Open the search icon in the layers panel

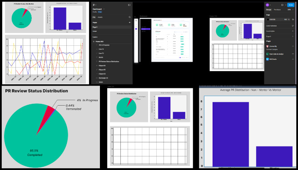tap(129, 17)
